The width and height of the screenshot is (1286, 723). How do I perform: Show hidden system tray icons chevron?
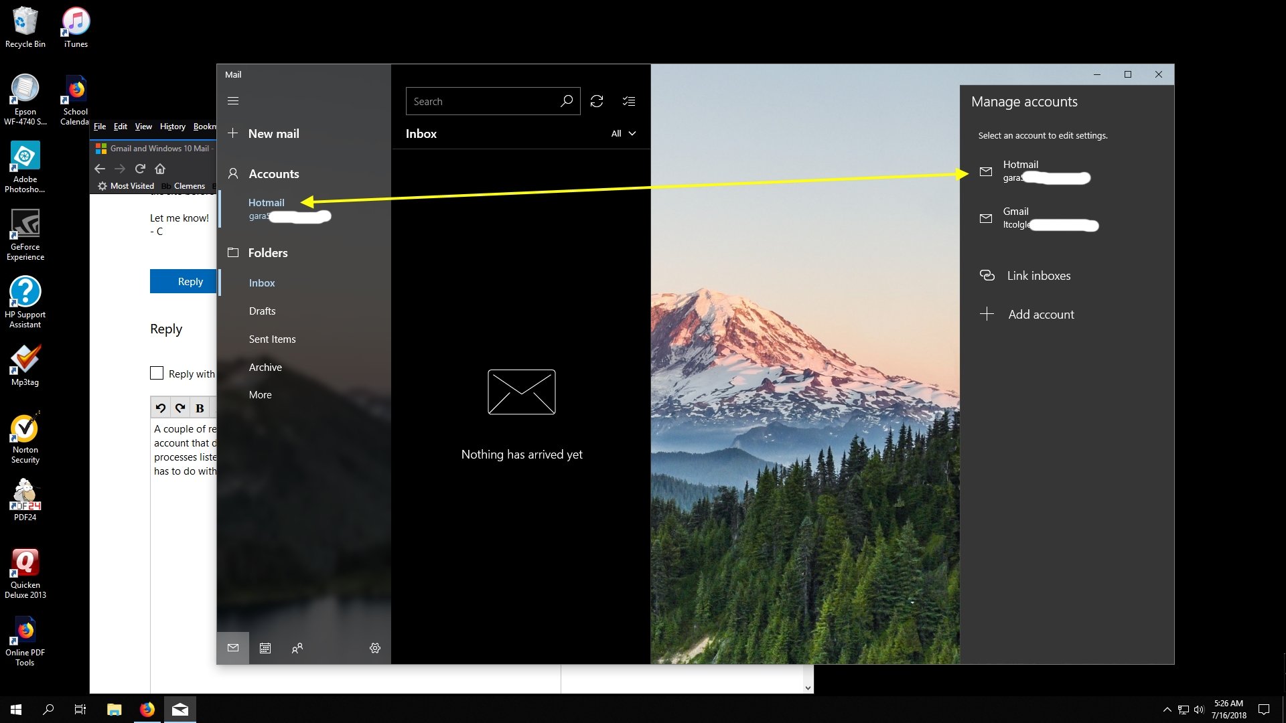[x=1167, y=710]
